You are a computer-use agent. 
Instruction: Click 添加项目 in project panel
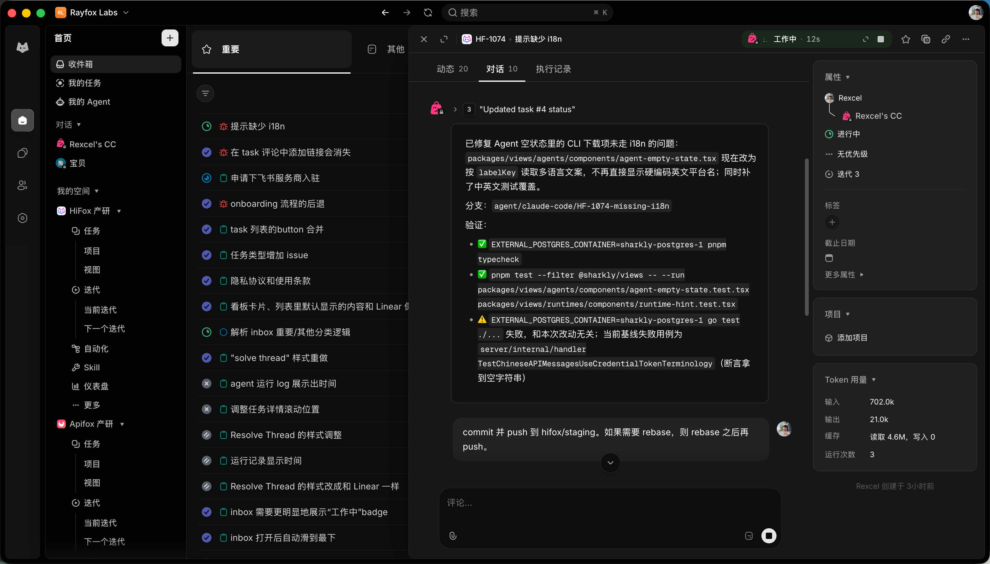coord(846,338)
